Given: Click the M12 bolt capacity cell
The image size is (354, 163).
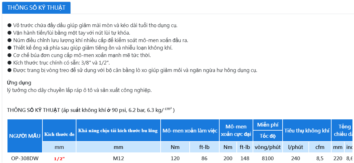Looking at the screenshot, I should point(118,158).
